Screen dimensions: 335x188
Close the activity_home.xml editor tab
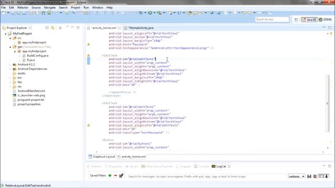119,28
